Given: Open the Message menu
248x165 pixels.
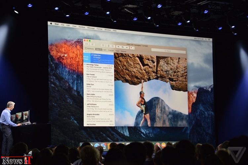Looking at the screenshot, I should tap(91, 28).
